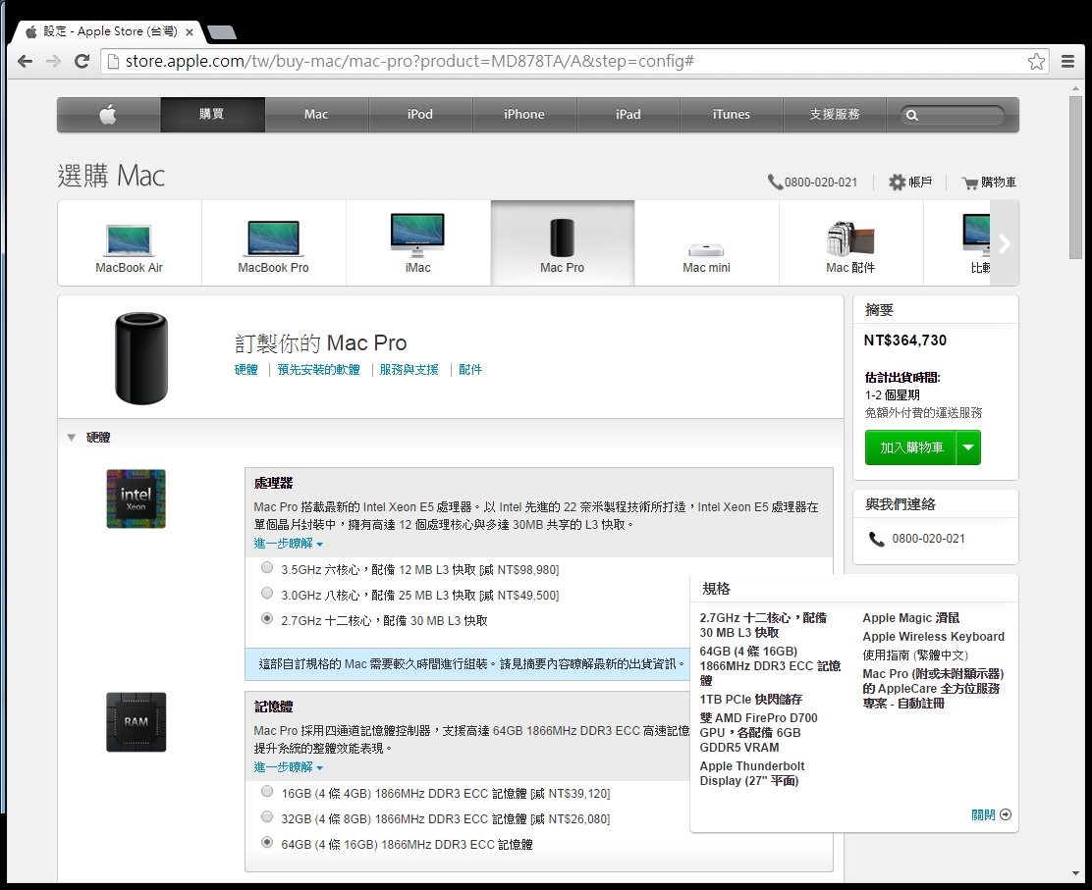
Task: Click the Apple Wireless Keyboard spec entry
Action: coord(933,637)
